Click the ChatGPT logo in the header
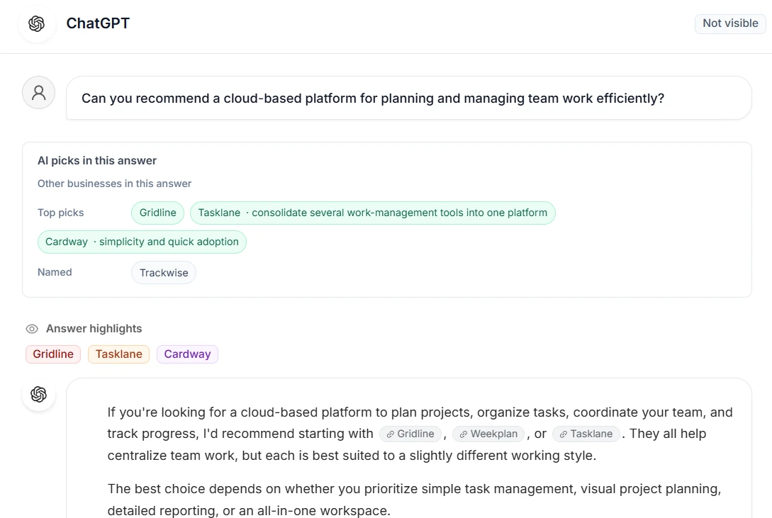This screenshot has height=518, width=772. (x=36, y=23)
